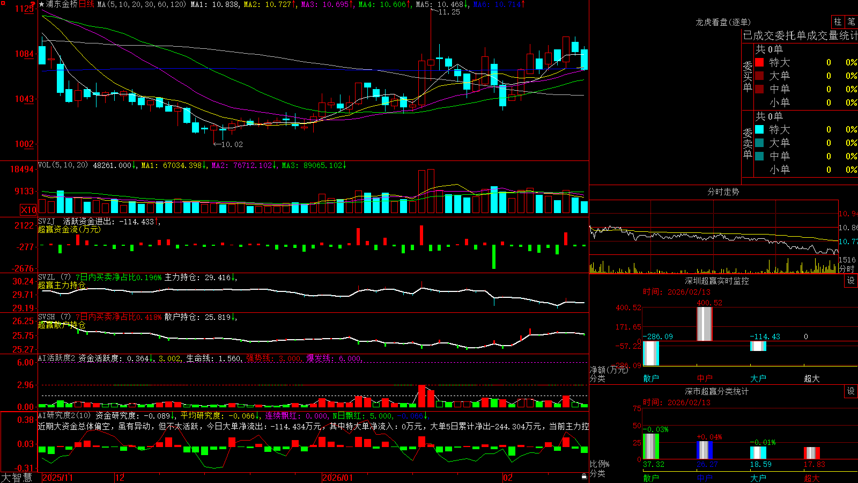Click the 日线 period label
The image size is (858, 483).
tap(86, 4)
